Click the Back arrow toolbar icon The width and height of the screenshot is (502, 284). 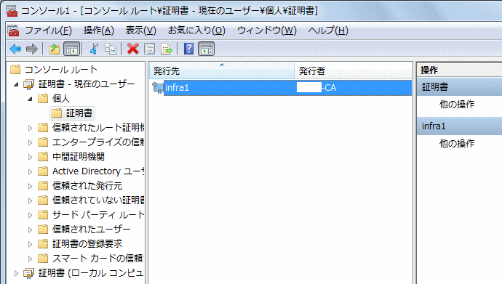pyautogui.click(x=15, y=49)
